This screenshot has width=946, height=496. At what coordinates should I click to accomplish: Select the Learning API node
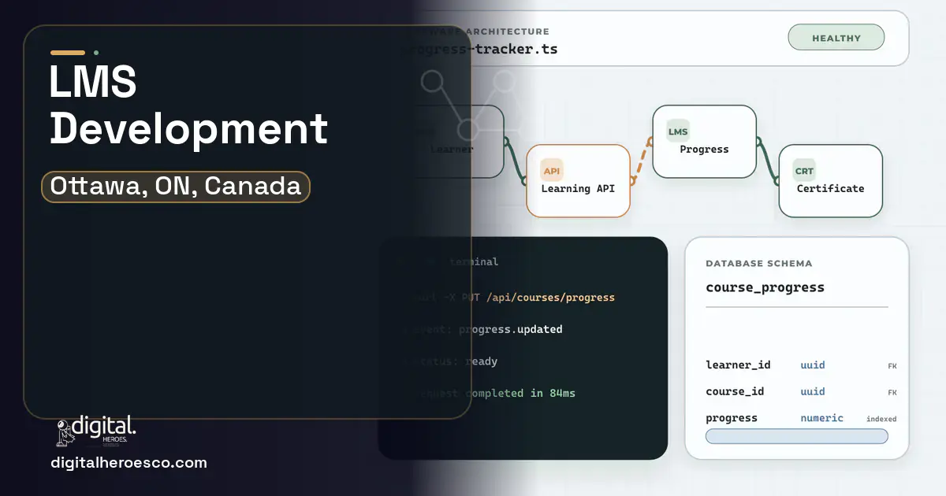[578, 180]
